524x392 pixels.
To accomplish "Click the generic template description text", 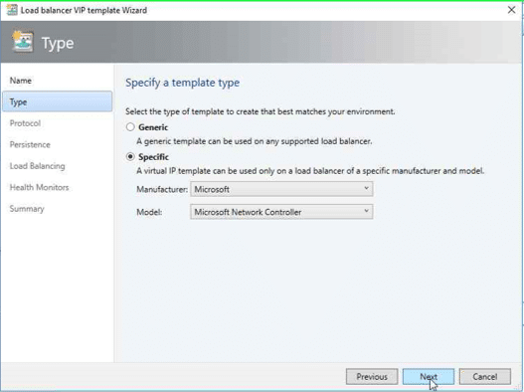I will (x=255, y=141).
